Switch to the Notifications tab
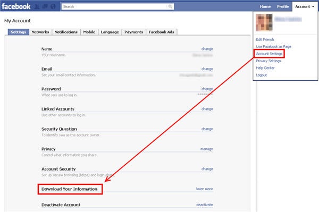The width and height of the screenshot is (319, 212). click(x=66, y=32)
